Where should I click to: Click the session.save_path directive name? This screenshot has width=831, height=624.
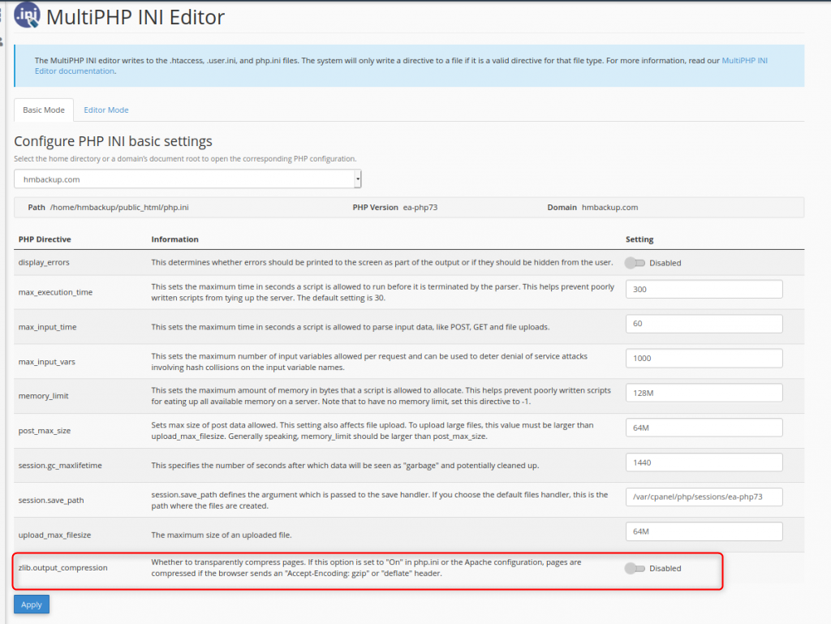[x=51, y=500]
